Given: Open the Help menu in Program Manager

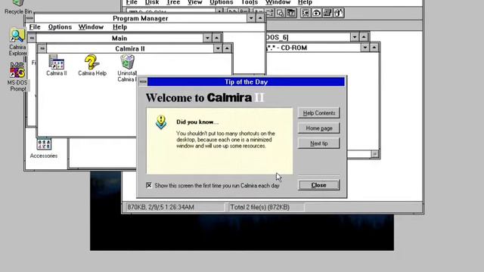Looking at the screenshot, I should tap(119, 27).
